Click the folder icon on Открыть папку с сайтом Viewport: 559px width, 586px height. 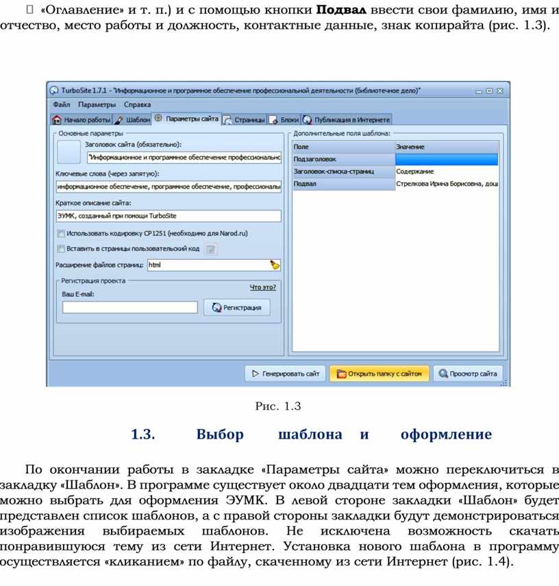pyautogui.click(x=341, y=374)
